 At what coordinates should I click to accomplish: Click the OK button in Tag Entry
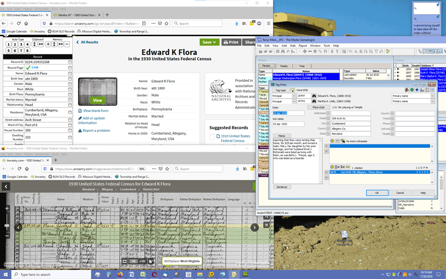[377, 193]
